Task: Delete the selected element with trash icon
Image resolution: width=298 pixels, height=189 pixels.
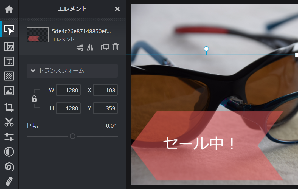Action: pos(116,47)
